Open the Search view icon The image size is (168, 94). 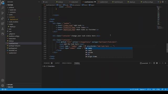[x=3, y=8]
